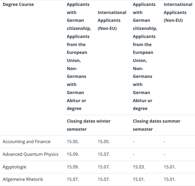Select Accounting and Finance winter international date

pyautogui.click(x=104, y=142)
